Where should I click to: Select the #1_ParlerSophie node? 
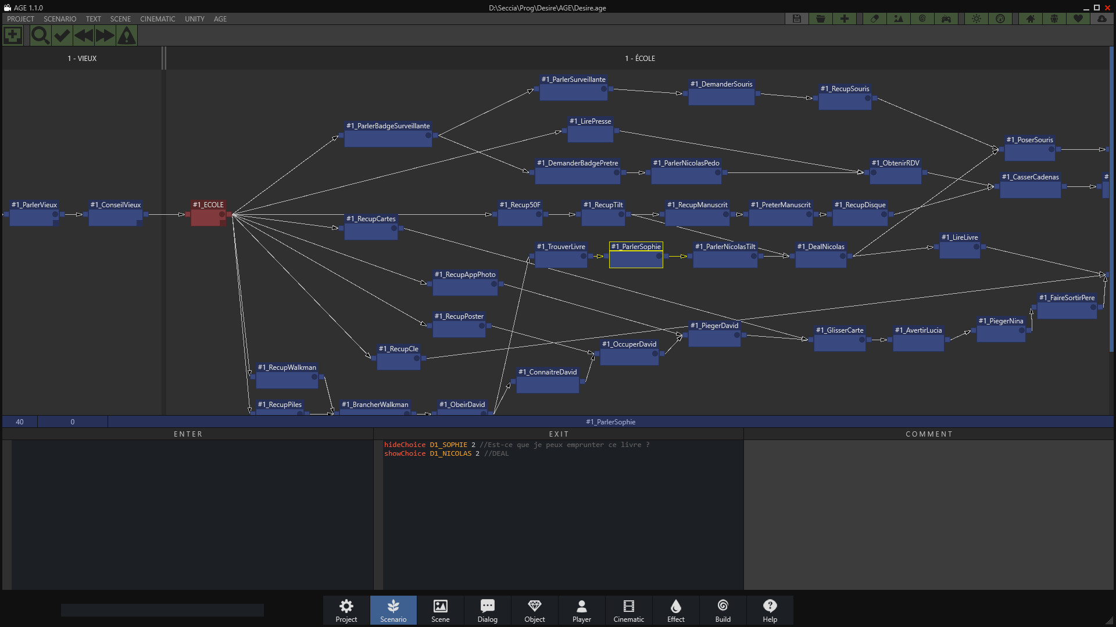[x=635, y=255]
